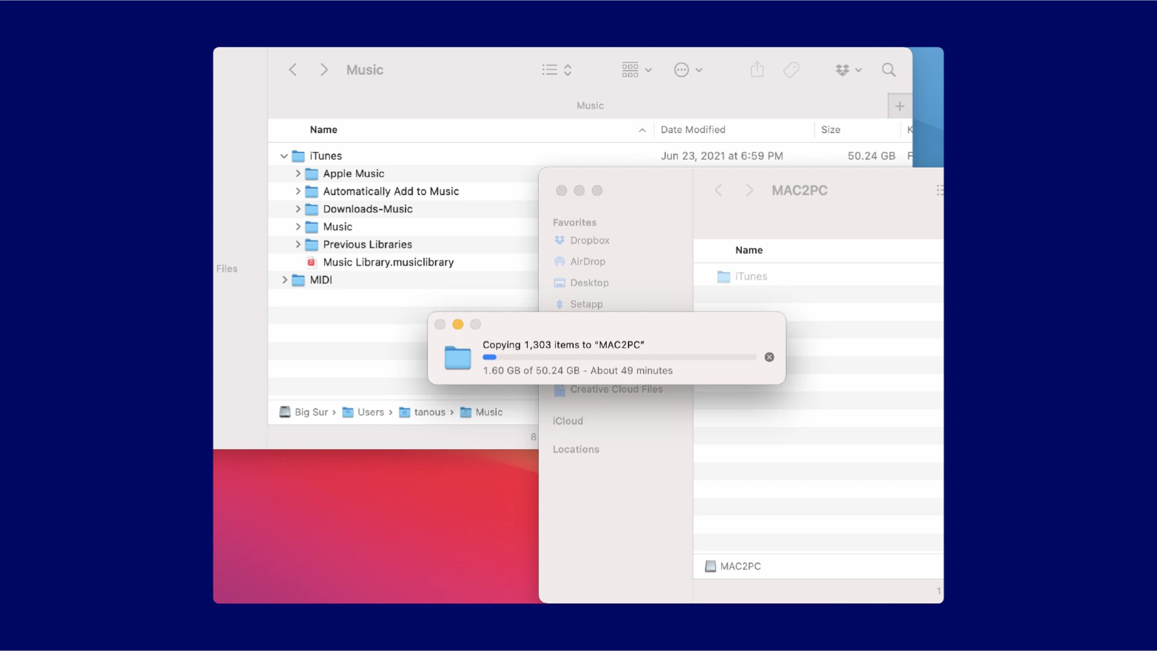The height and width of the screenshot is (651, 1157).
Task: Click MAC2PC drive in path bar
Action: pos(733,567)
